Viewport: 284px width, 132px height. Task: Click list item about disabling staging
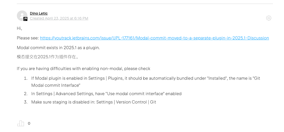click(x=94, y=102)
